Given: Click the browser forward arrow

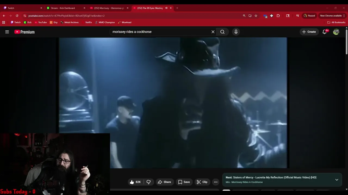Looking at the screenshot, I should click(10, 16).
